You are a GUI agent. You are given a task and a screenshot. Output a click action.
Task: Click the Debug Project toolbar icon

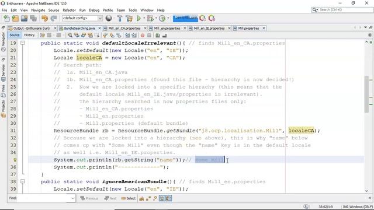click(x=150, y=18)
